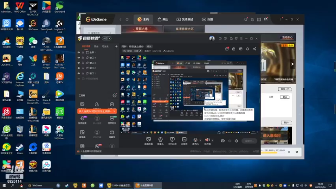Expand microphone options arrow
The image size is (336, 189).
coord(200,140)
